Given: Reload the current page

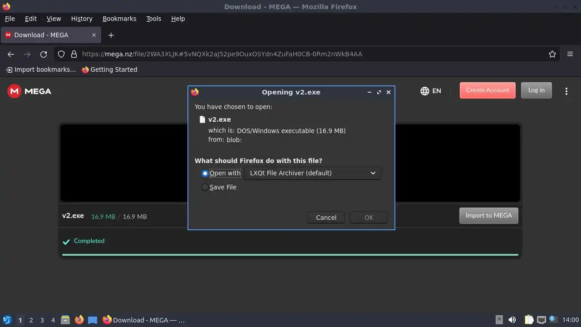Looking at the screenshot, I should pyautogui.click(x=44, y=54).
